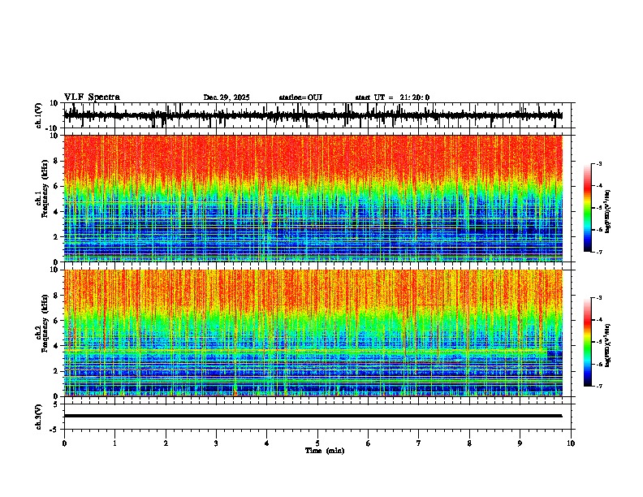Click the time axis tick label "0"
Image resolution: width=643 pixels, height=497 pixels.
[64, 443]
